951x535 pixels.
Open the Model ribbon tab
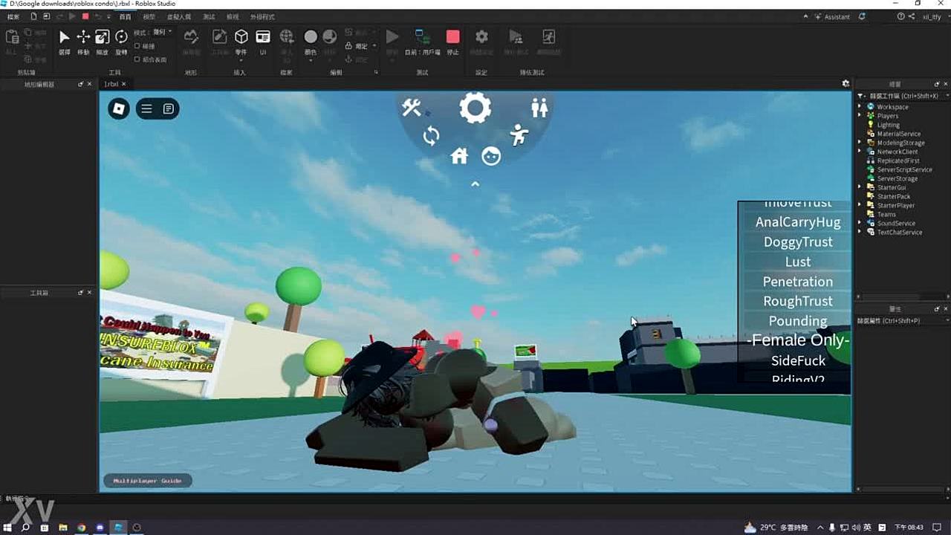pos(149,16)
